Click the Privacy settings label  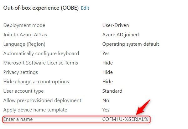20,72
